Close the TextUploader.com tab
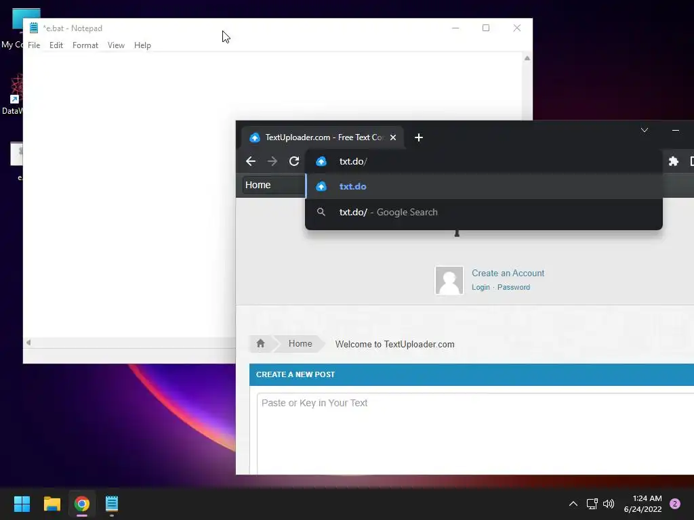694x520 pixels. click(x=392, y=137)
